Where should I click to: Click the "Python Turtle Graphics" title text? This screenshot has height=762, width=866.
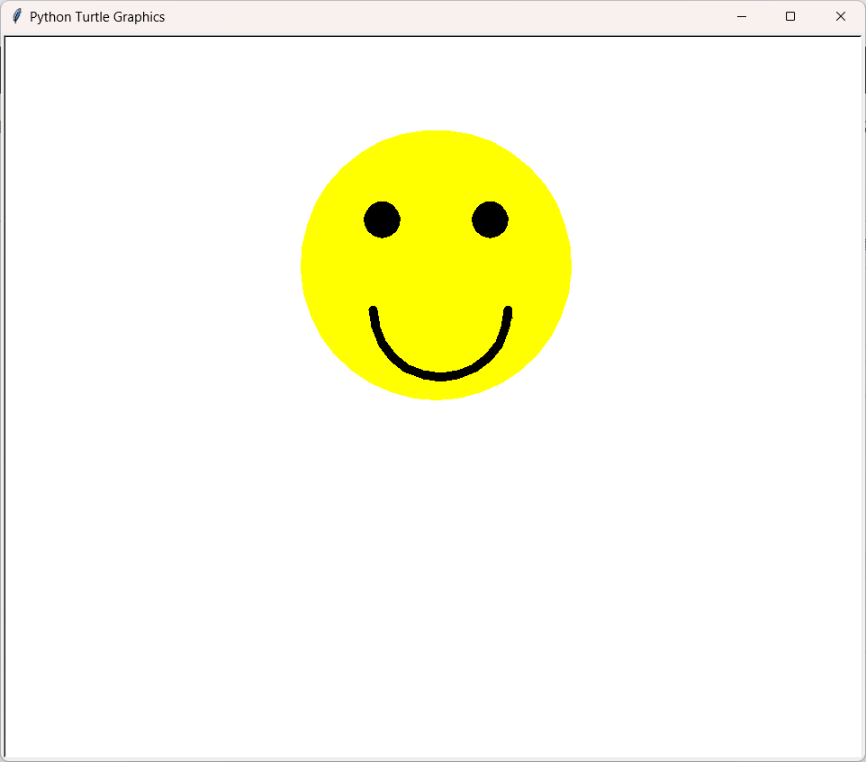pyautogui.click(x=97, y=16)
